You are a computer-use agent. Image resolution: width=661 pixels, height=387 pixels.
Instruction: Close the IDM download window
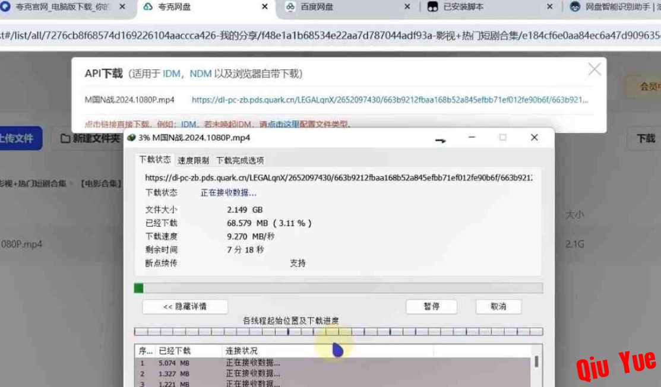coord(534,137)
